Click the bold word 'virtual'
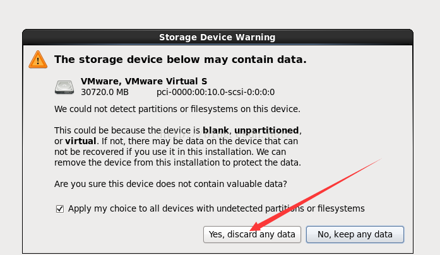440x255 pixels. (x=81, y=141)
